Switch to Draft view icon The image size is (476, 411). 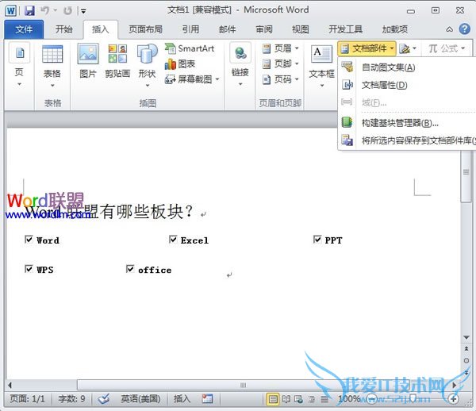click(x=324, y=399)
